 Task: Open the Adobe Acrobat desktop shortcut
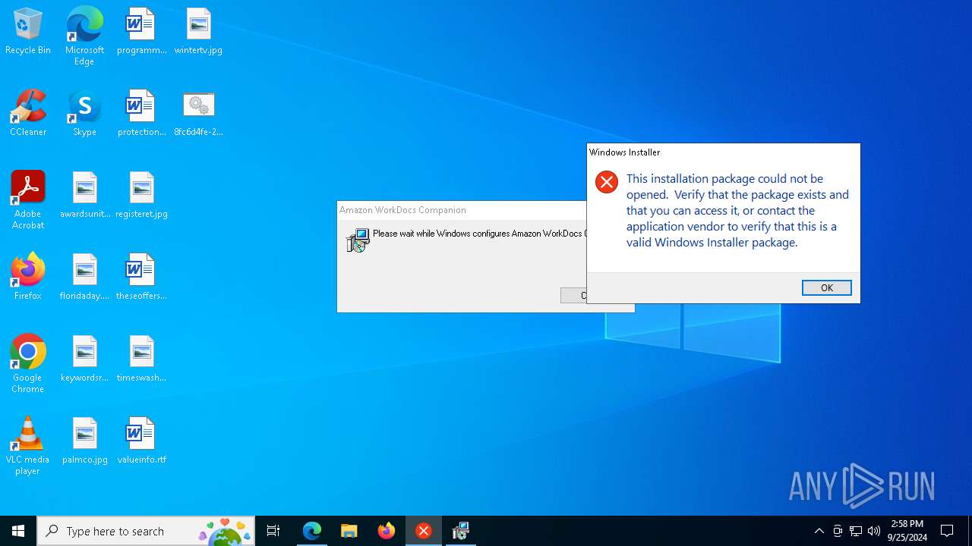point(28,200)
